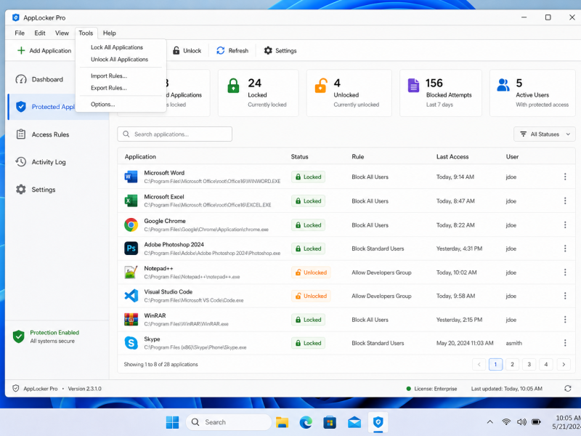Viewport: 581px width, 436px height.
Task: Click the Notepad++ app icon
Action: click(x=131, y=272)
